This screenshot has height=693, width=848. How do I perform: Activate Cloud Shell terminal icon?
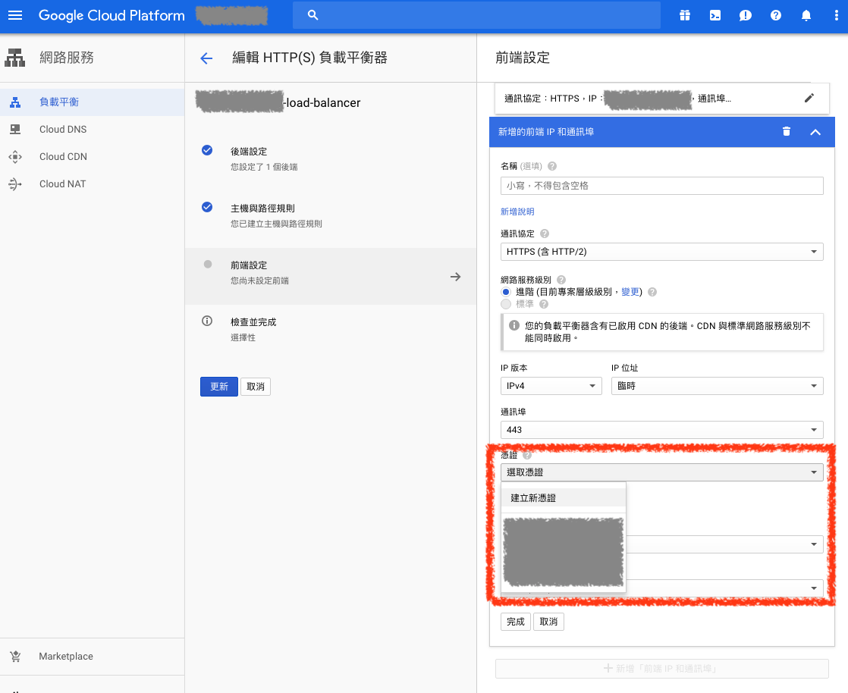[x=715, y=15]
